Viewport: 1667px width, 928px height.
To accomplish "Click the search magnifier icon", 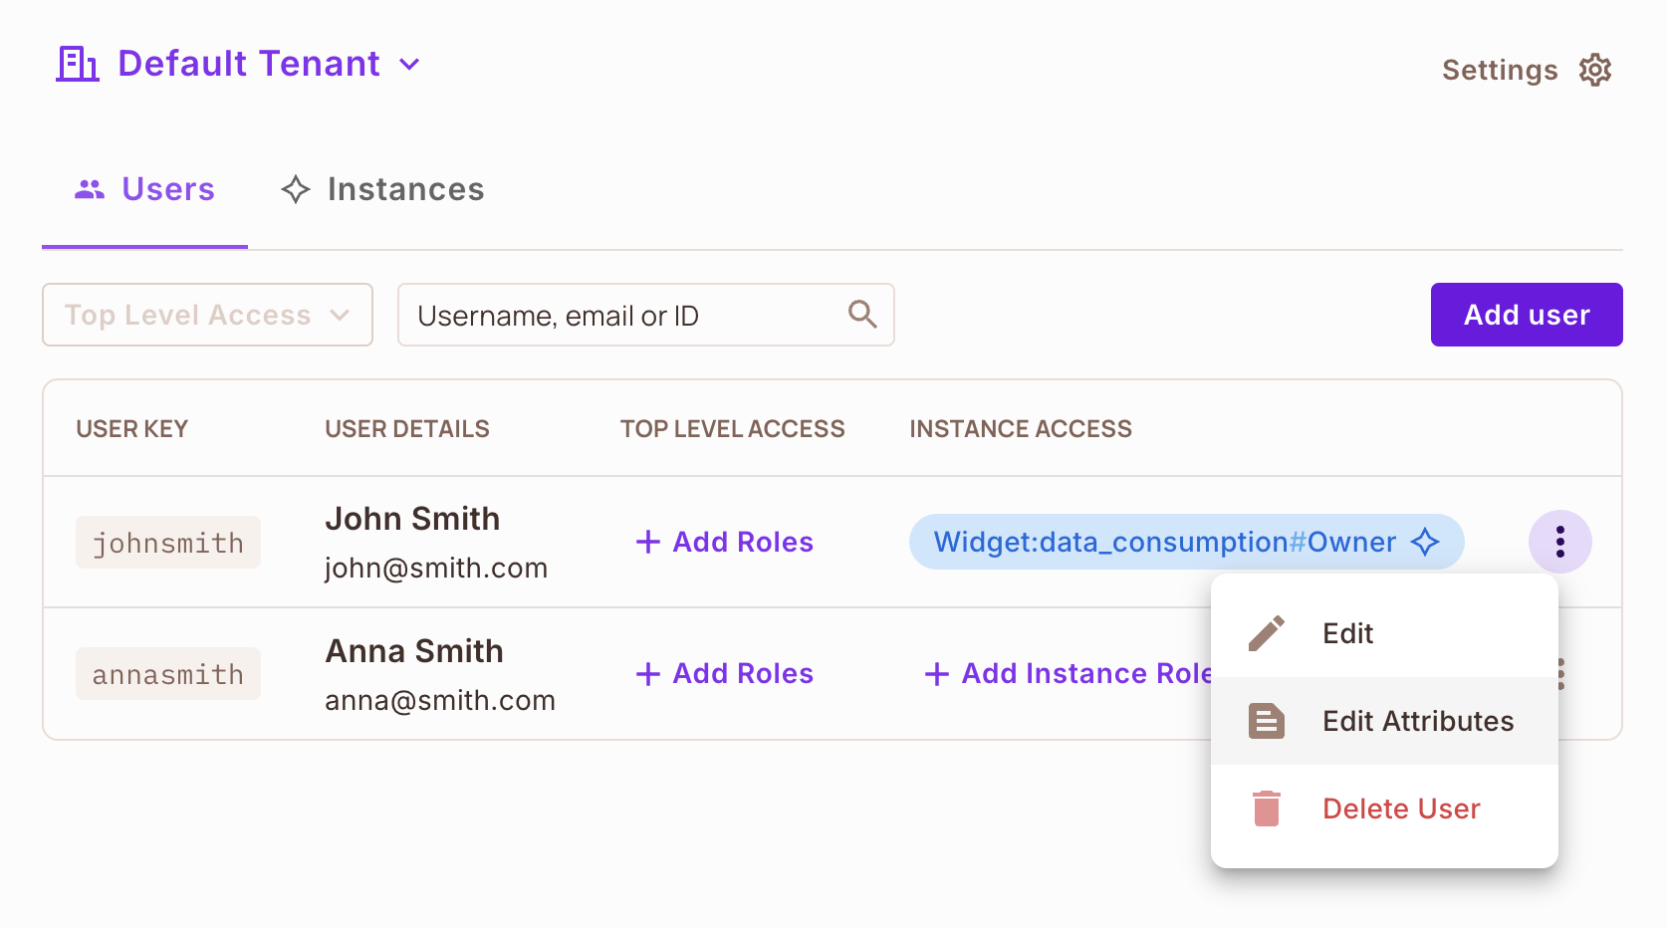I will pos(862,315).
